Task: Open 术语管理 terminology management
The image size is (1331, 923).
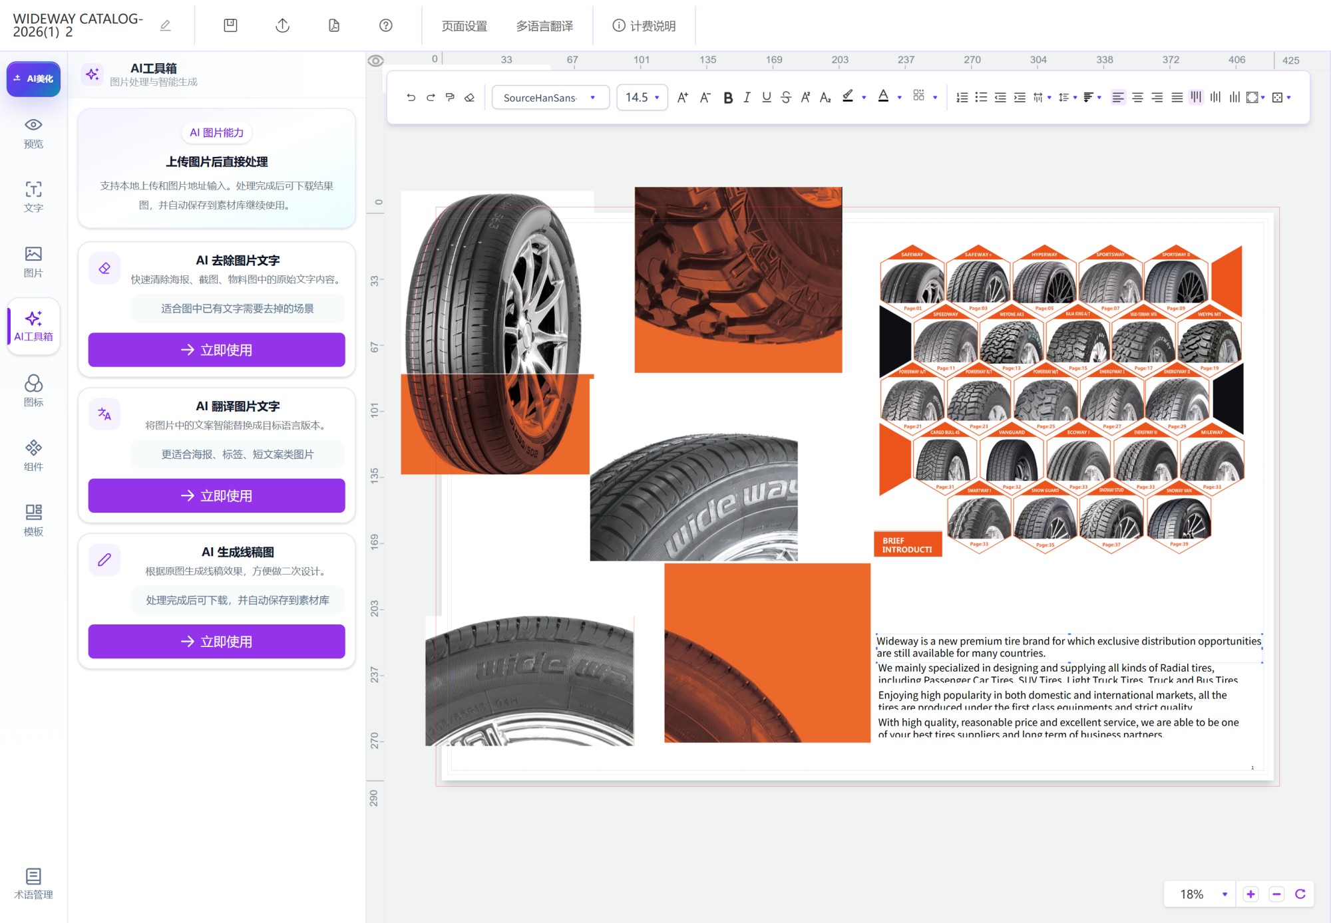Action: tap(33, 884)
